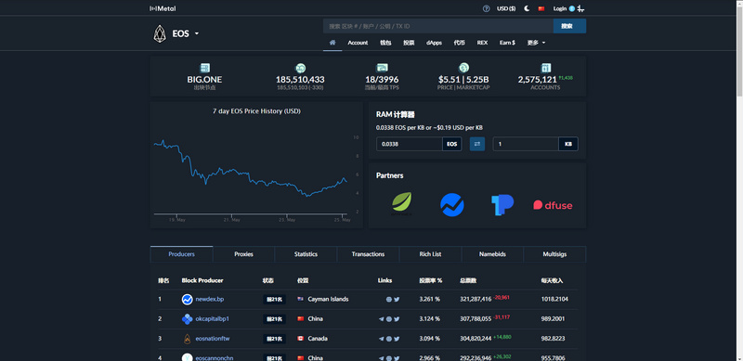Open the REX menu item

482,43
